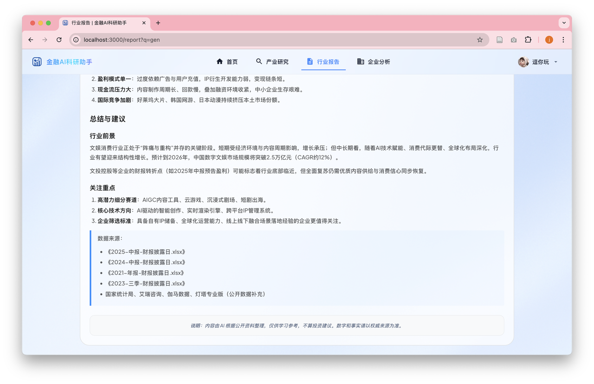The height and width of the screenshot is (384, 594).
Task: Click the 关注重点 subheading
Action: pyautogui.click(x=103, y=188)
